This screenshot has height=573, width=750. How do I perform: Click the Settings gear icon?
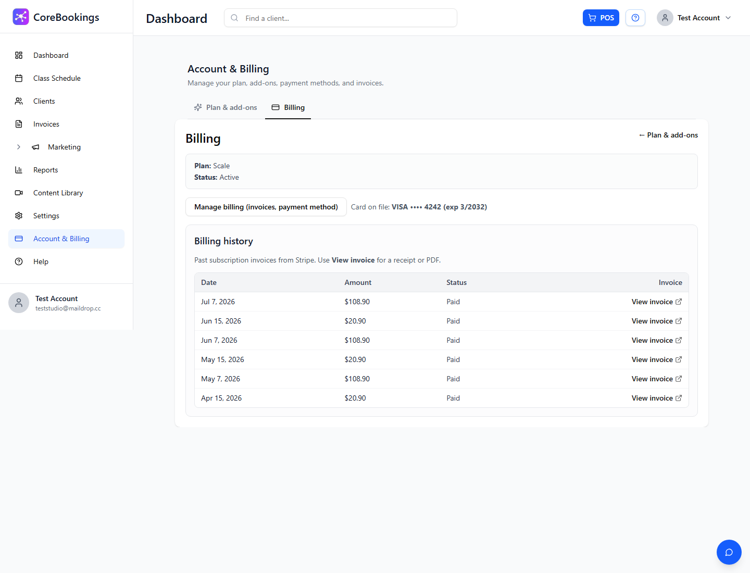(x=19, y=216)
